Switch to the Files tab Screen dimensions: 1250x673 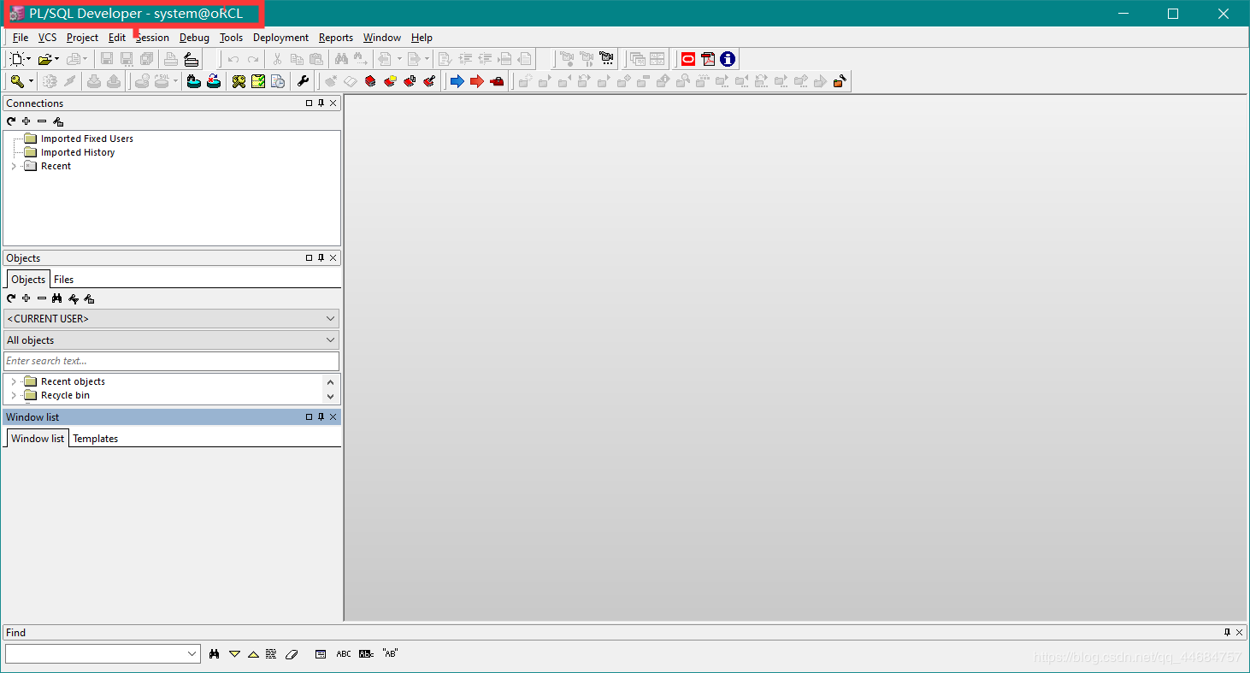pyautogui.click(x=63, y=280)
